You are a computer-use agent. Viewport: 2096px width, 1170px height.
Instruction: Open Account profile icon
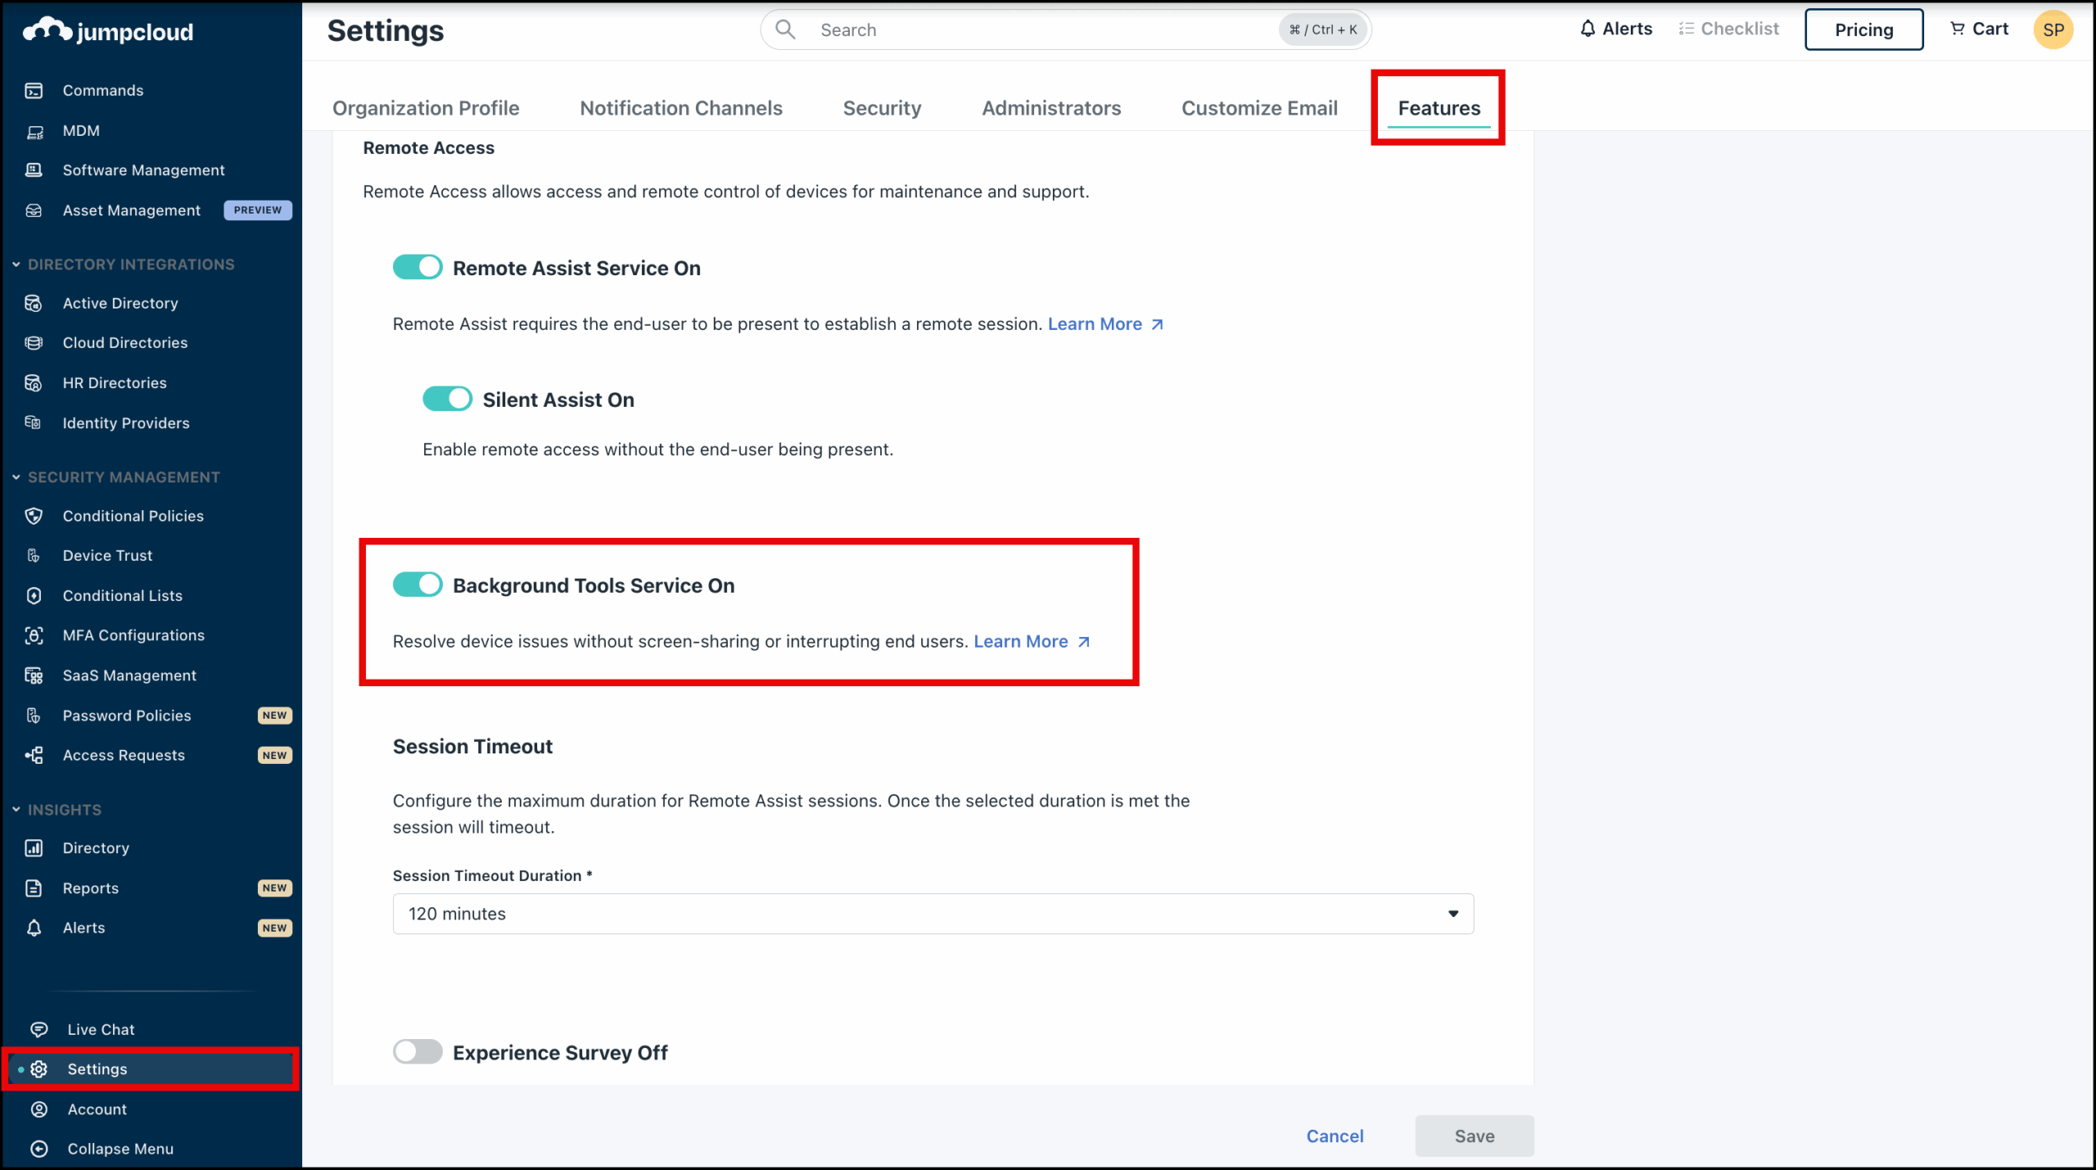(x=38, y=1109)
